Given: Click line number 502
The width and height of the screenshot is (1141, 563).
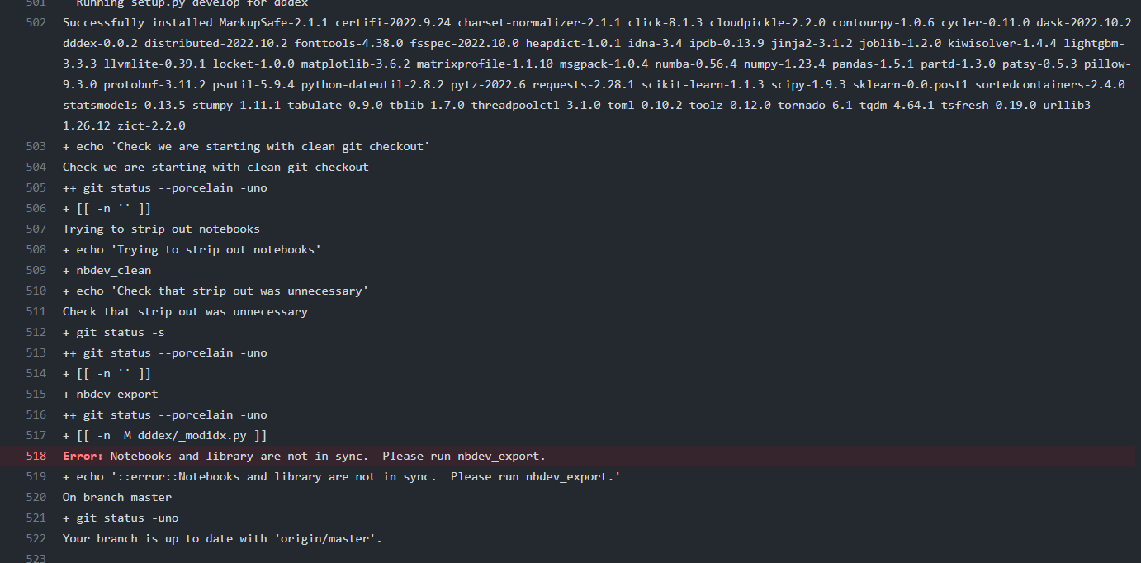Looking at the screenshot, I should point(36,22).
